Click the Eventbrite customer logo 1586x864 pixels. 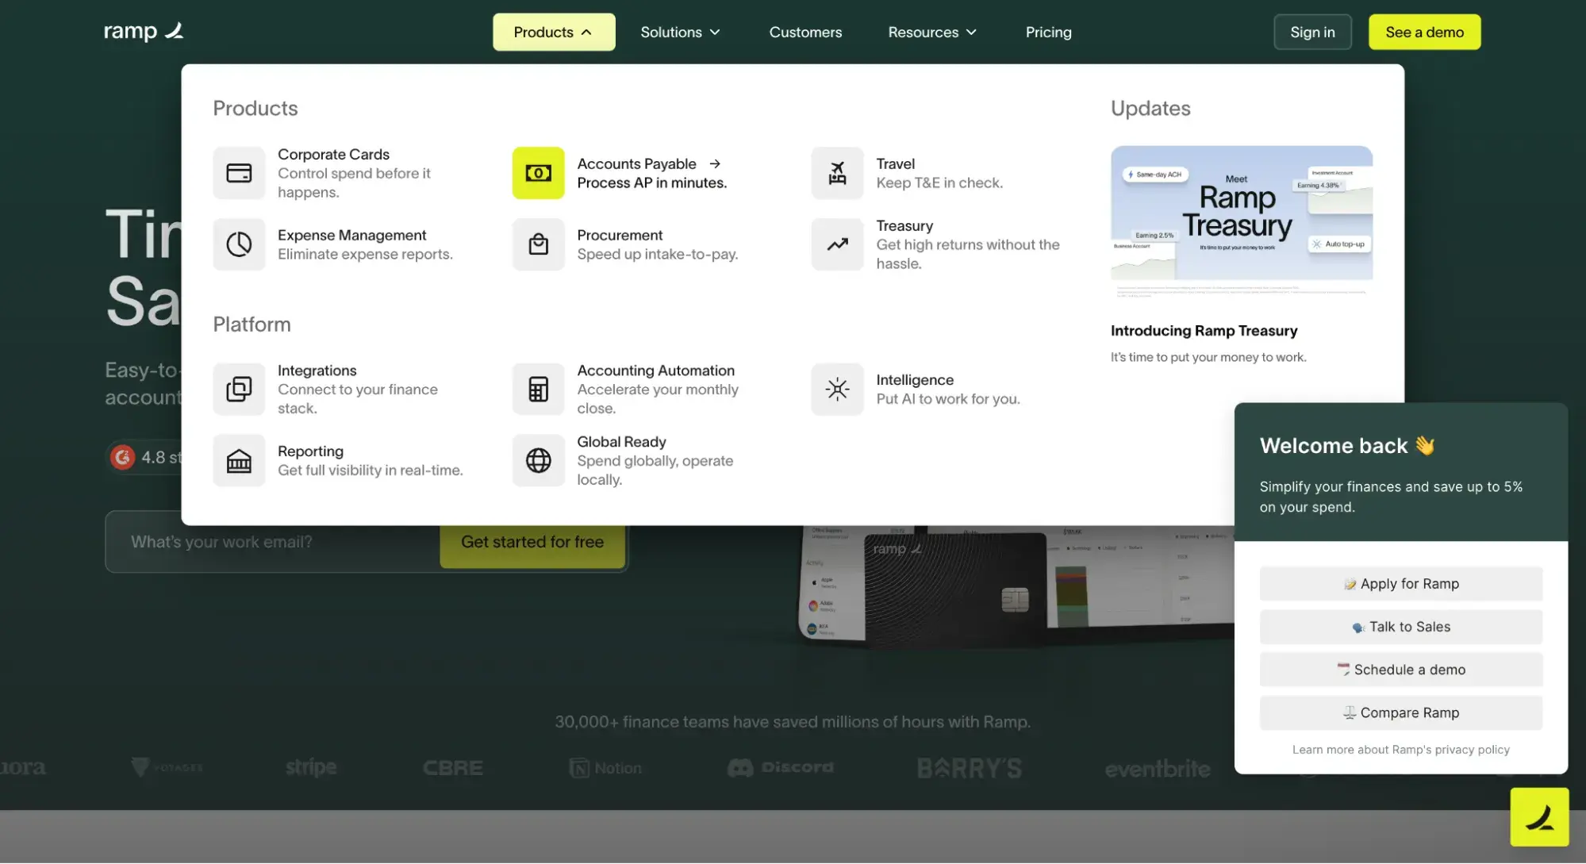pos(1158,768)
